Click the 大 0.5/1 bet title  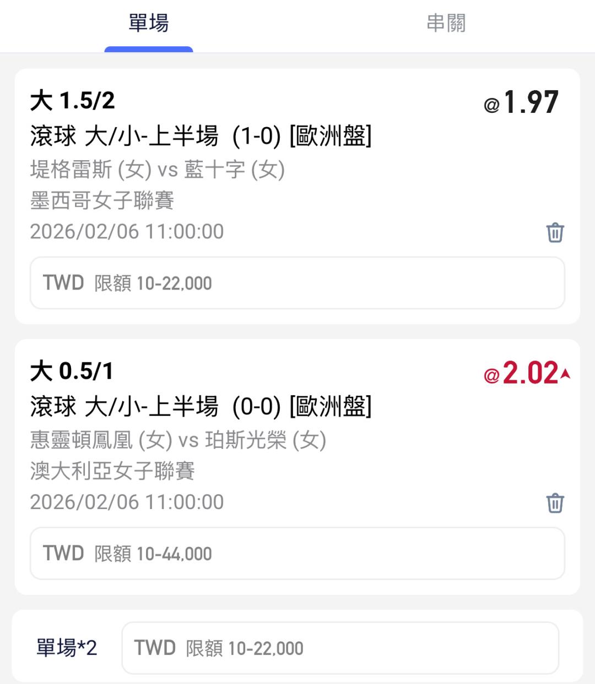[71, 371]
